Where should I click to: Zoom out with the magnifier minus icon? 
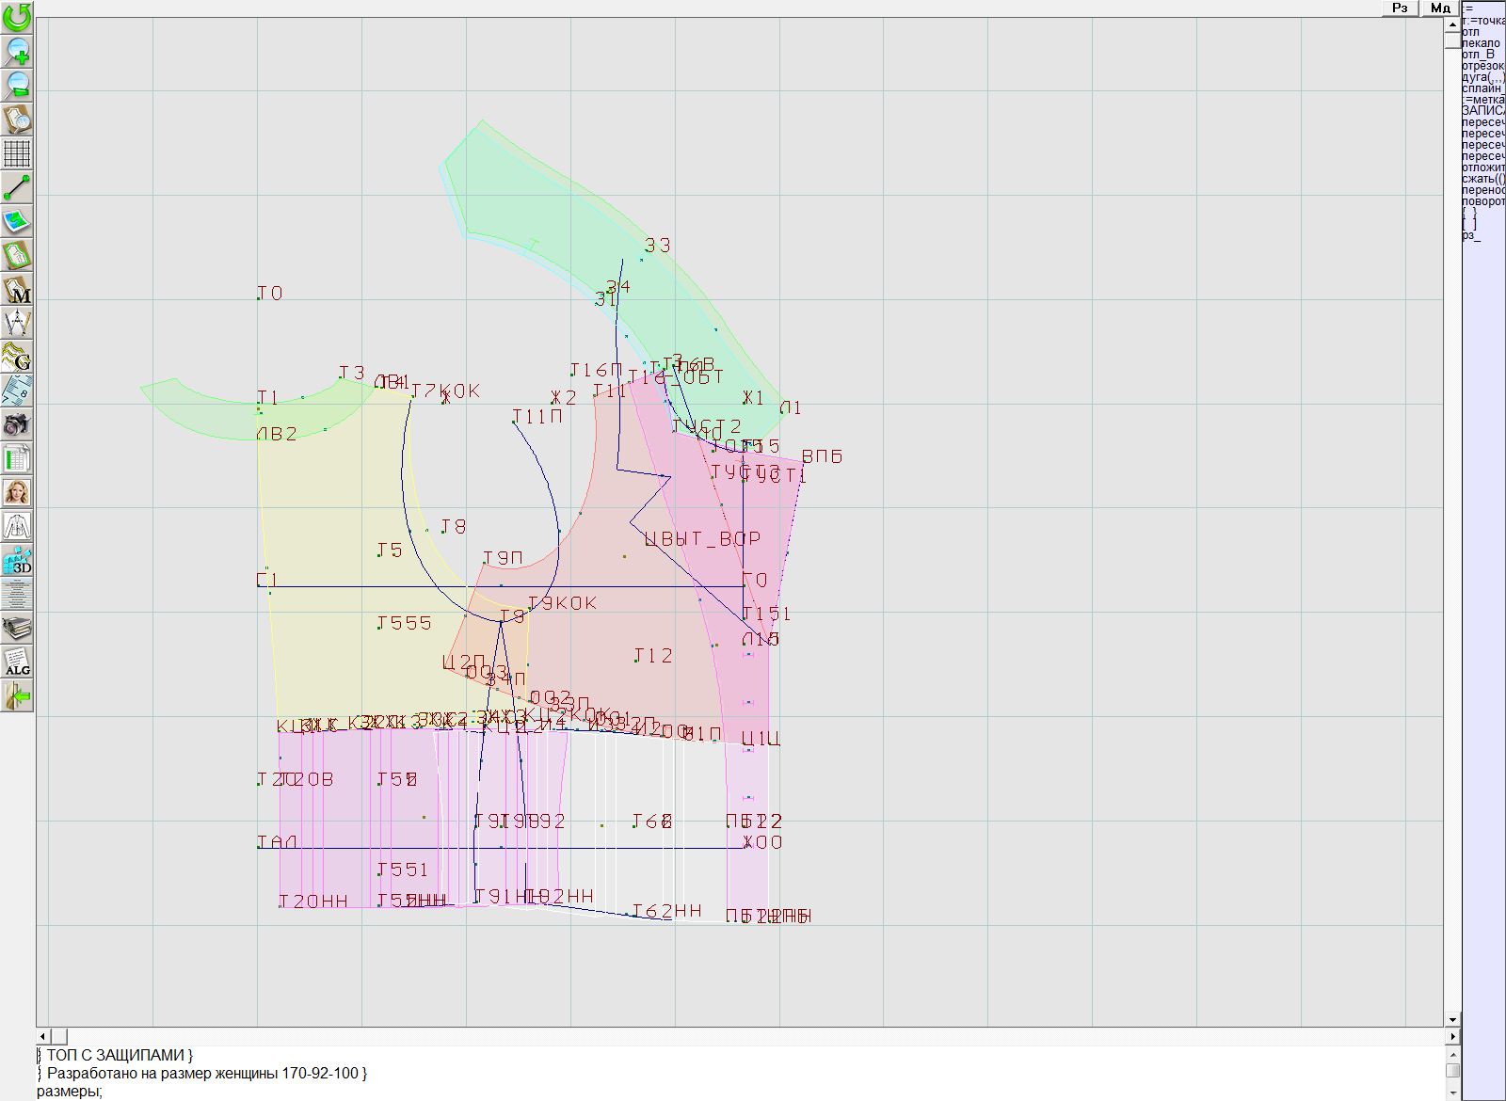(x=17, y=85)
